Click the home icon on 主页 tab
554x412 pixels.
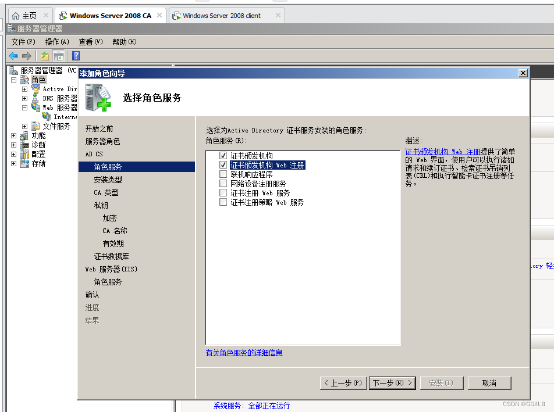tap(16, 16)
